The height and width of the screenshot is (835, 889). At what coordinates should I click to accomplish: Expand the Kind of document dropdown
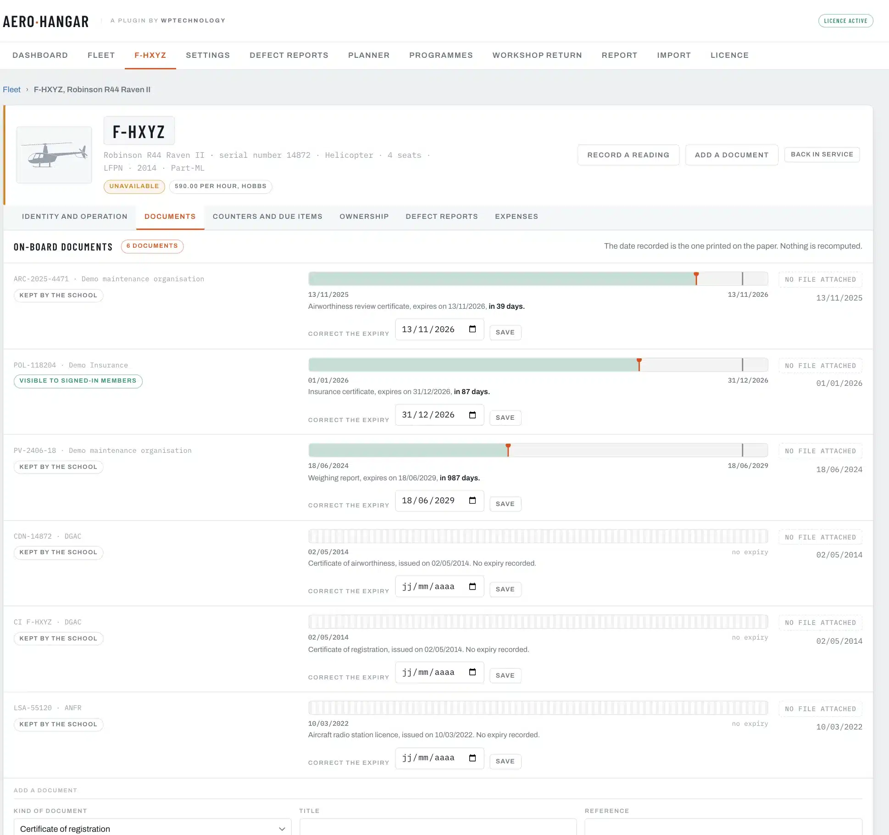pyautogui.click(x=152, y=828)
